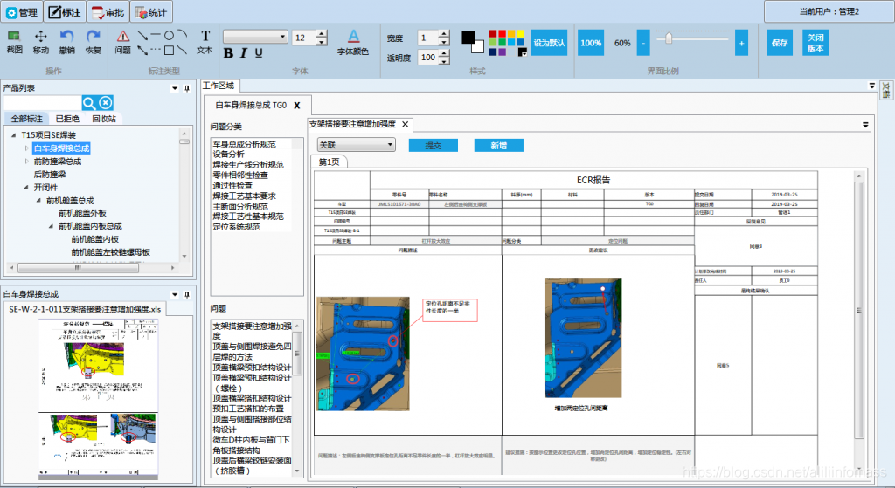Collapse the T15项目SE焊装 tree node
Screen dimensions: 895x488
(x=14, y=135)
